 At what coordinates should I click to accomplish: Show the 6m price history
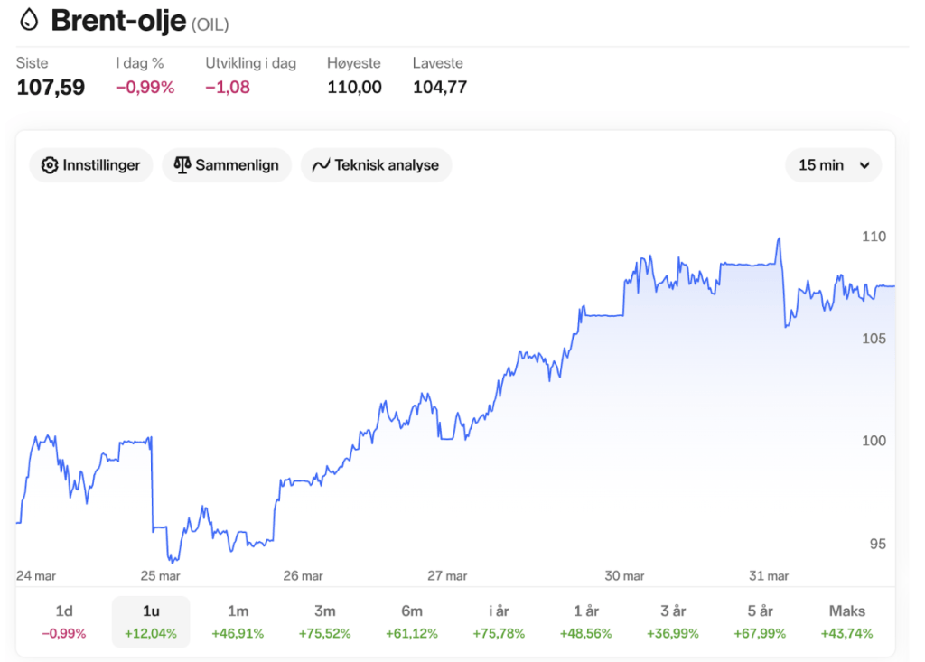[411, 621]
